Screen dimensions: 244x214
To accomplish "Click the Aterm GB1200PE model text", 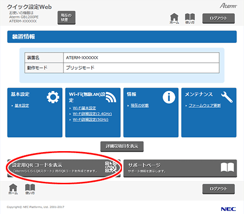I will click(24, 17).
